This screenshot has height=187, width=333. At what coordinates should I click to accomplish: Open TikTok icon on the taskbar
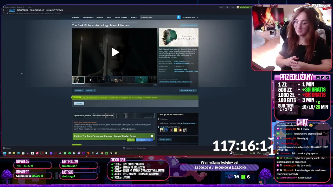point(37,153)
